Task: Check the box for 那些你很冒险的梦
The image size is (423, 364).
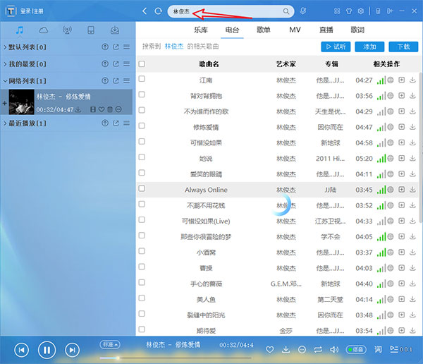Action: click(x=142, y=235)
